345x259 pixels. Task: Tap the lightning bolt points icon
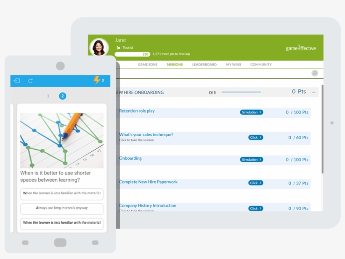point(97,80)
